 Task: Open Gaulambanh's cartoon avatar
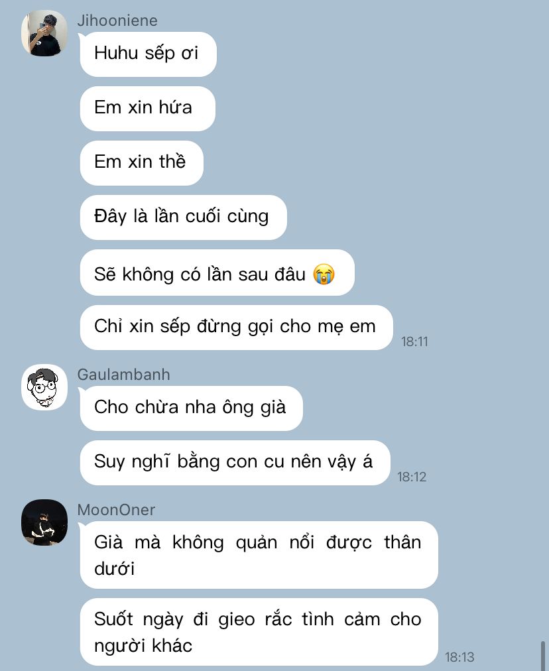(44, 387)
